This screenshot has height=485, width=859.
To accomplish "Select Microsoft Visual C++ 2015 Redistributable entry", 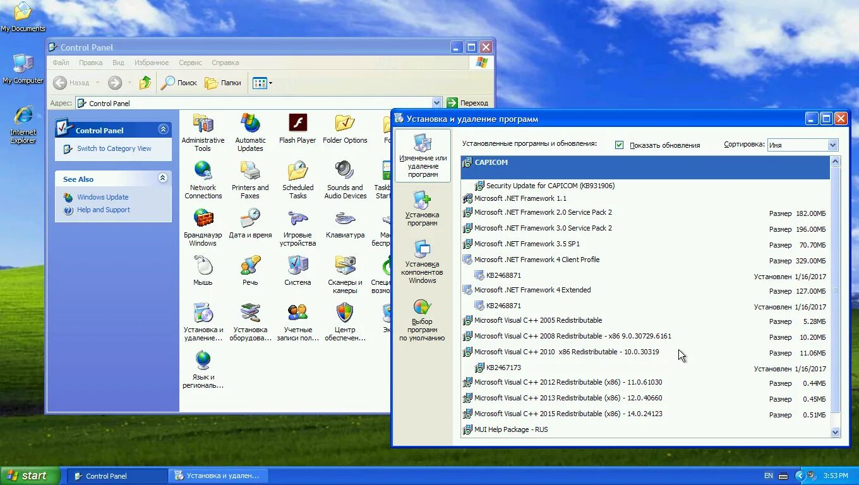I will pyautogui.click(x=645, y=414).
